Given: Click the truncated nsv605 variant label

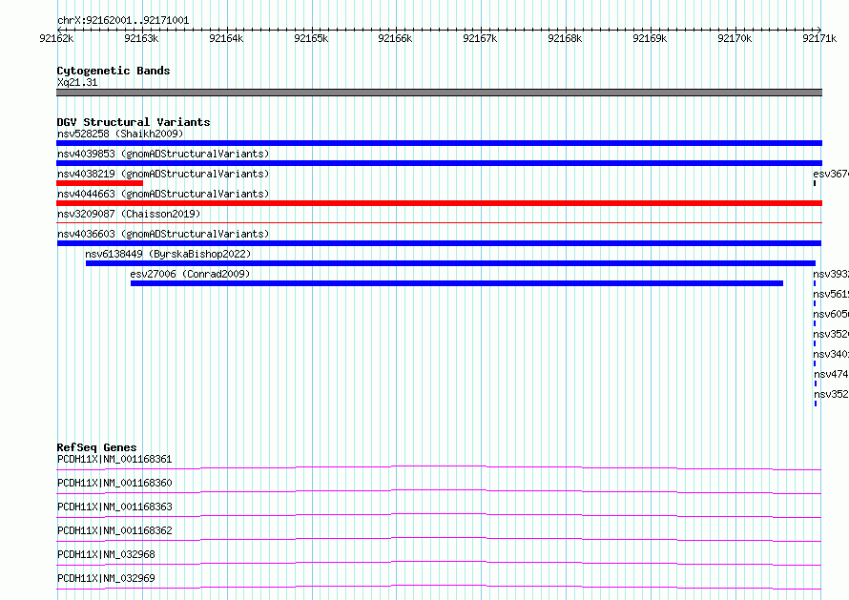Looking at the screenshot, I should coord(831,314).
